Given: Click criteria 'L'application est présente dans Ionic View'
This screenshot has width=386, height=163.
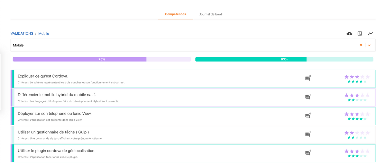Looking at the screenshot, I should (50, 120).
